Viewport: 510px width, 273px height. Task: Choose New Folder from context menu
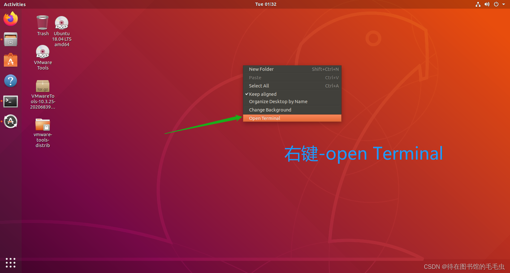pos(292,69)
